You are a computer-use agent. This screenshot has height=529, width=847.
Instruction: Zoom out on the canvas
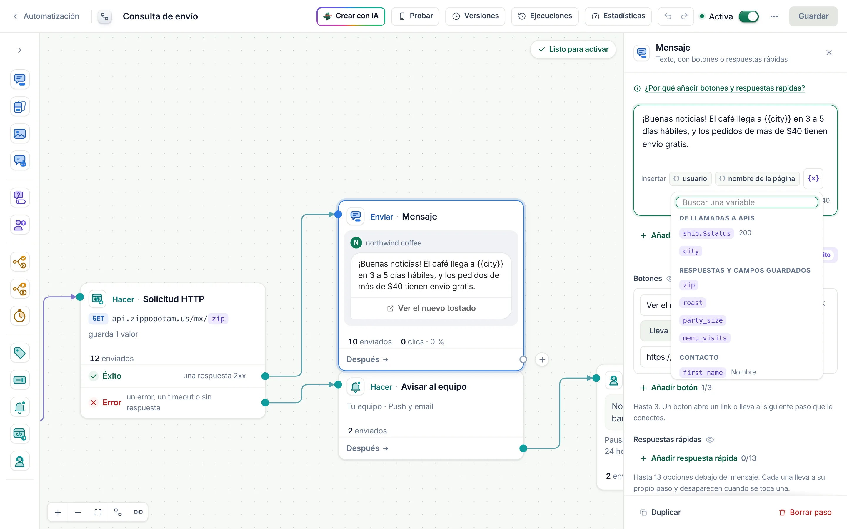click(x=78, y=512)
